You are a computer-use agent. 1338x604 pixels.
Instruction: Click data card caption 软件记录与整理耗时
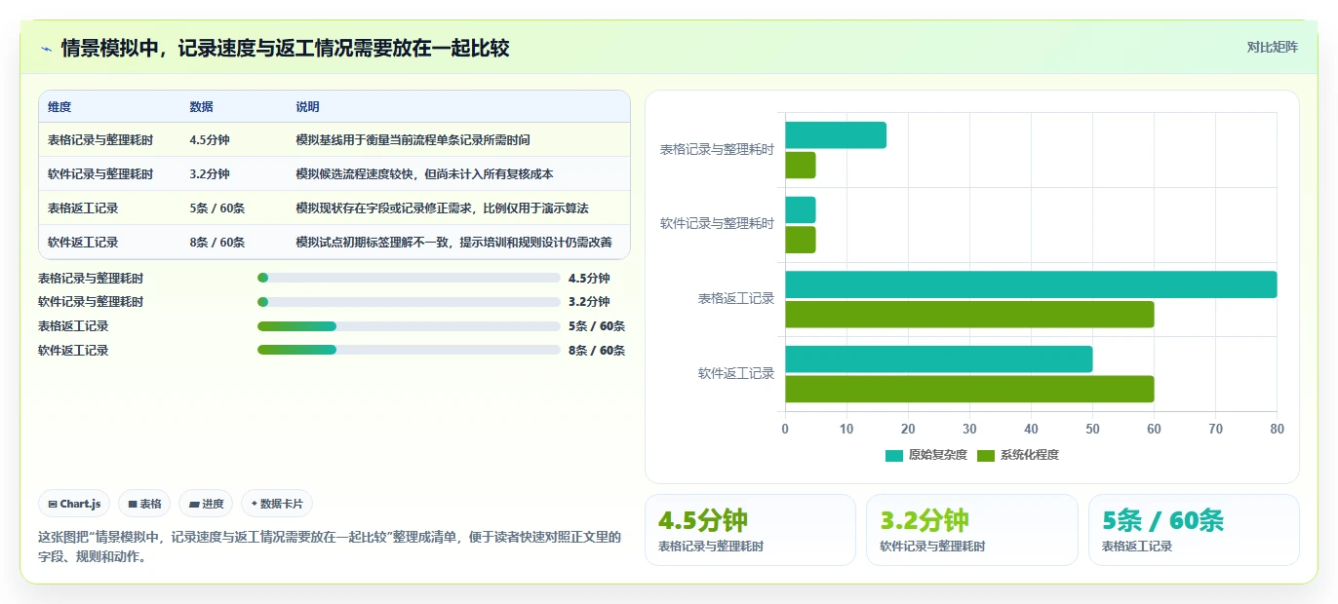coord(932,547)
